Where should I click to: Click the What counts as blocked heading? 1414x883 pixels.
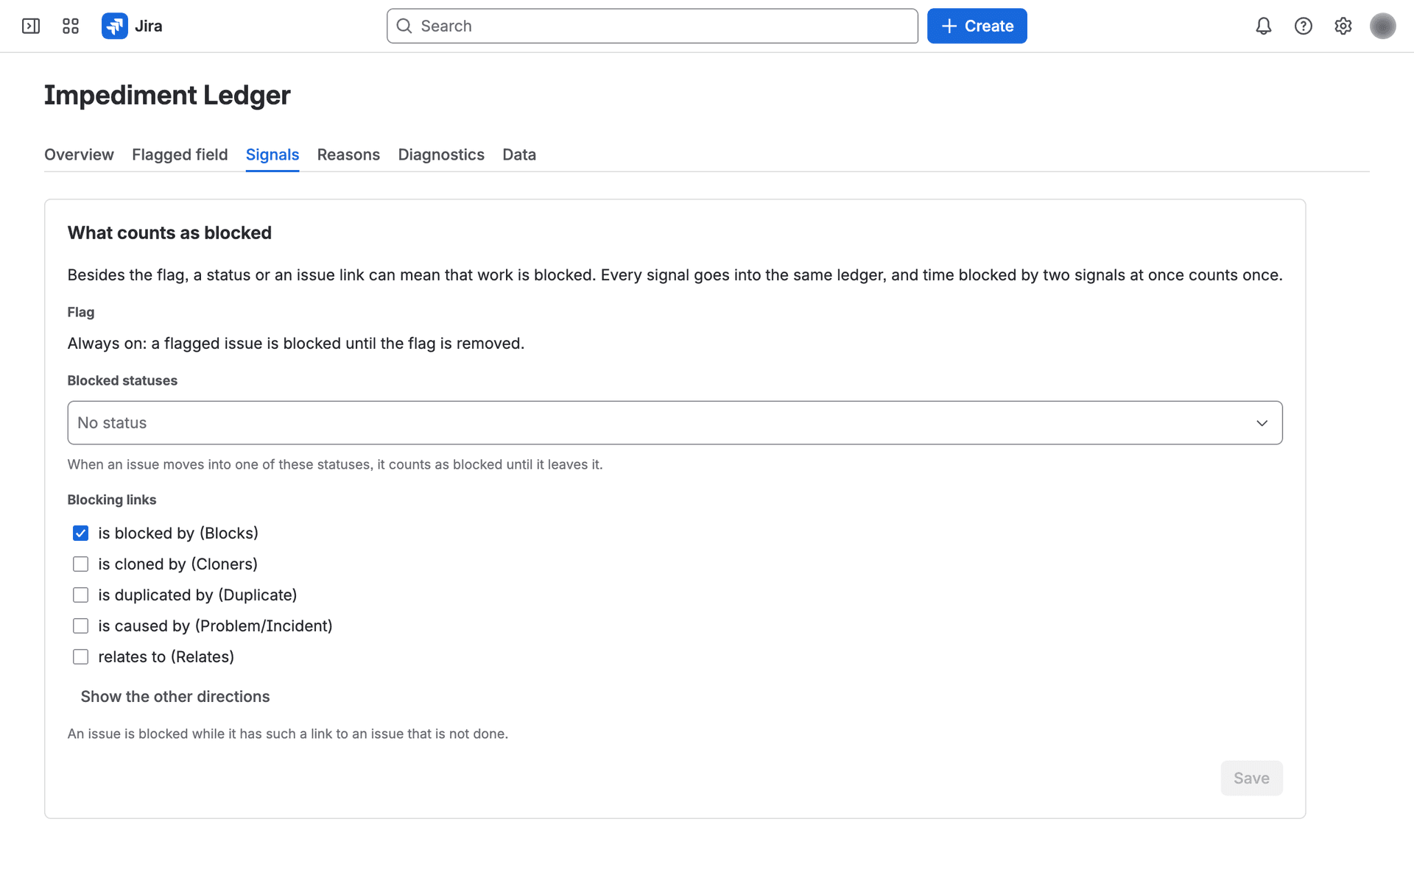tap(169, 233)
